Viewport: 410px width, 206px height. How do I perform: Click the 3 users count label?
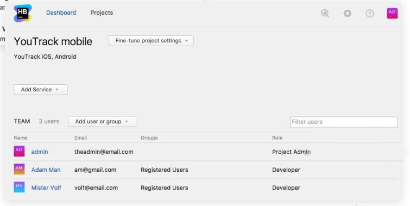(x=49, y=121)
